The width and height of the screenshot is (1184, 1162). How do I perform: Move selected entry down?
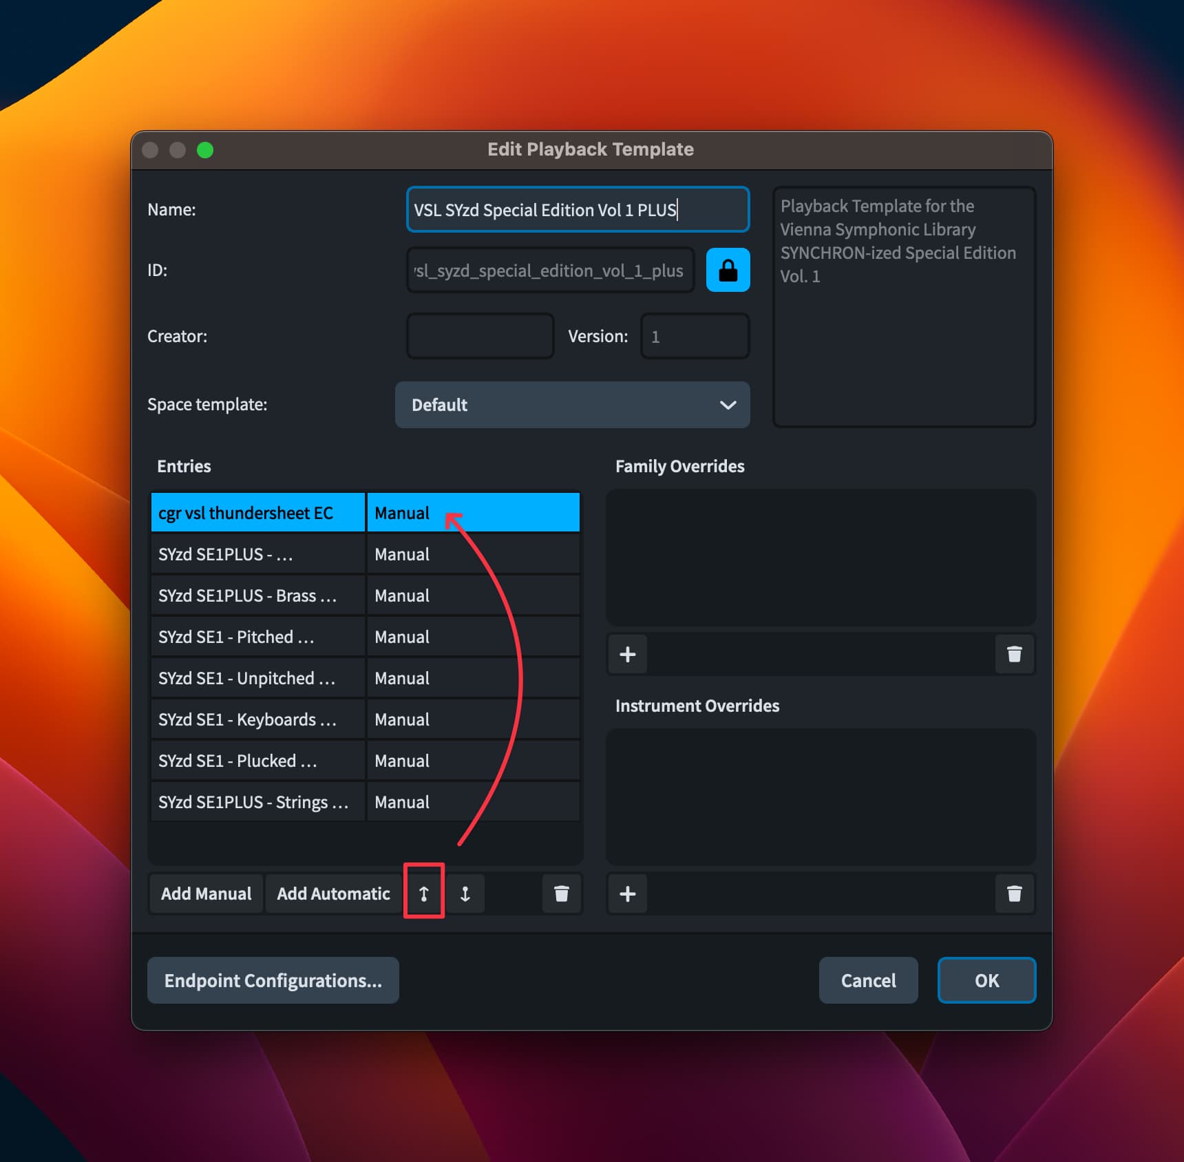pos(465,894)
